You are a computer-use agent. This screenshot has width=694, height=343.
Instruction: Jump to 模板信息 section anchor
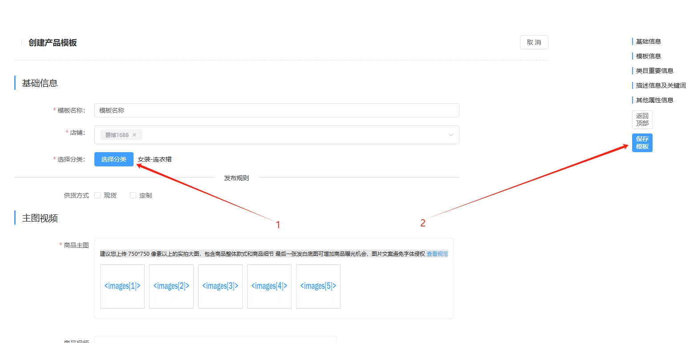(x=648, y=56)
